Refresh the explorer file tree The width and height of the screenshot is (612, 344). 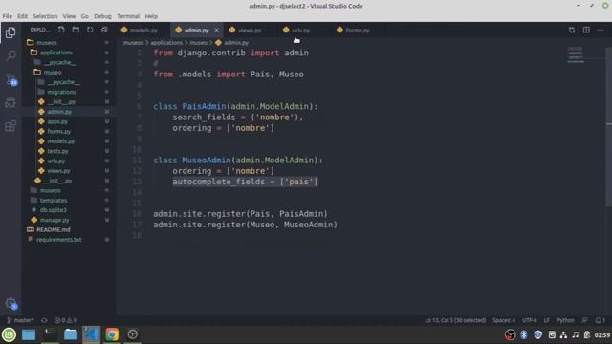click(90, 30)
